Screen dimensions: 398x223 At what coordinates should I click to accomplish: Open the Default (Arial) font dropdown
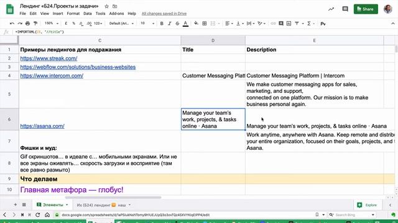tap(121, 24)
